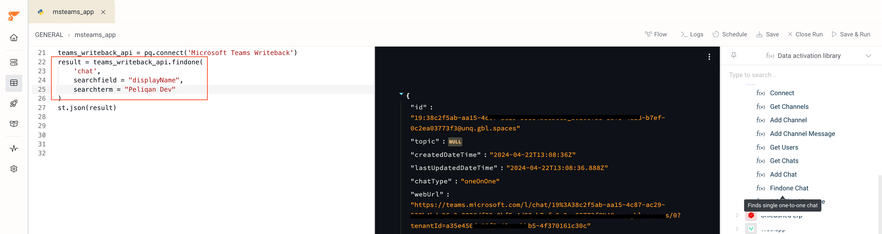The image size is (882, 234).
Task: Click line number 25 in editor gutter
Action: tap(42, 90)
